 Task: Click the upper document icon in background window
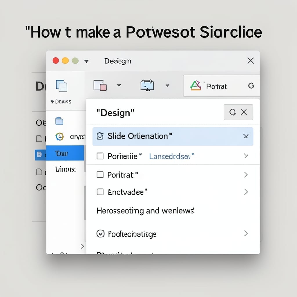pos(39,139)
